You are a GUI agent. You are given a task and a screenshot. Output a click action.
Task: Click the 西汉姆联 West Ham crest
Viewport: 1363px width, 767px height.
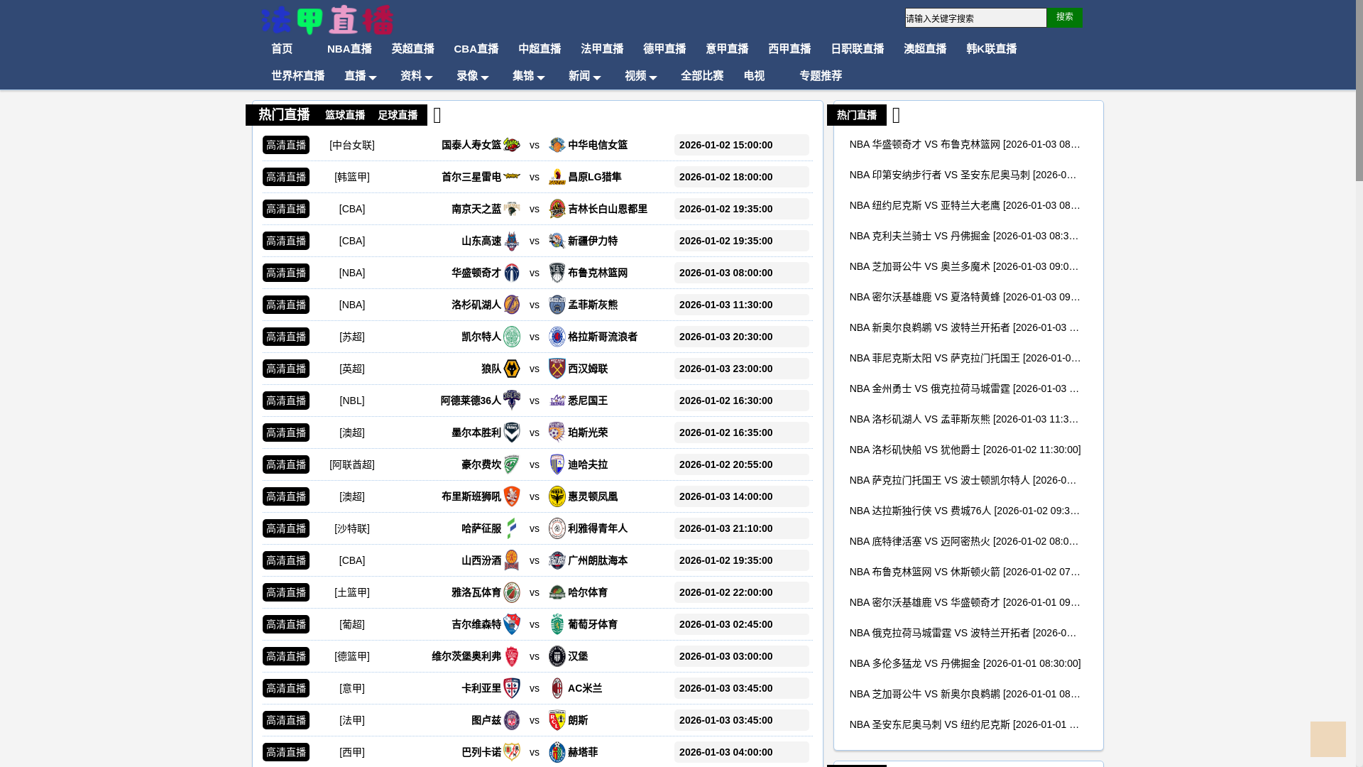point(557,369)
